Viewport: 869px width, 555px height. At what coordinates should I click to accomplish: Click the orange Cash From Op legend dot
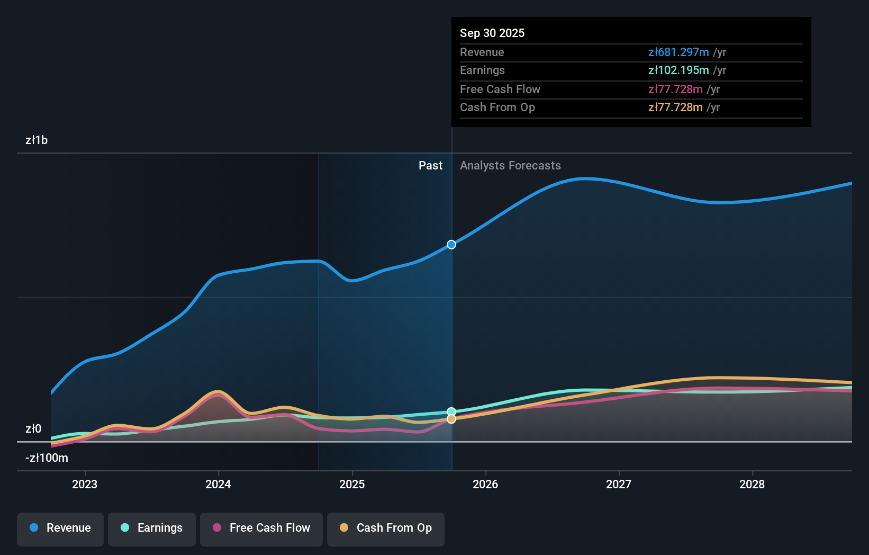(x=344, y=527)
